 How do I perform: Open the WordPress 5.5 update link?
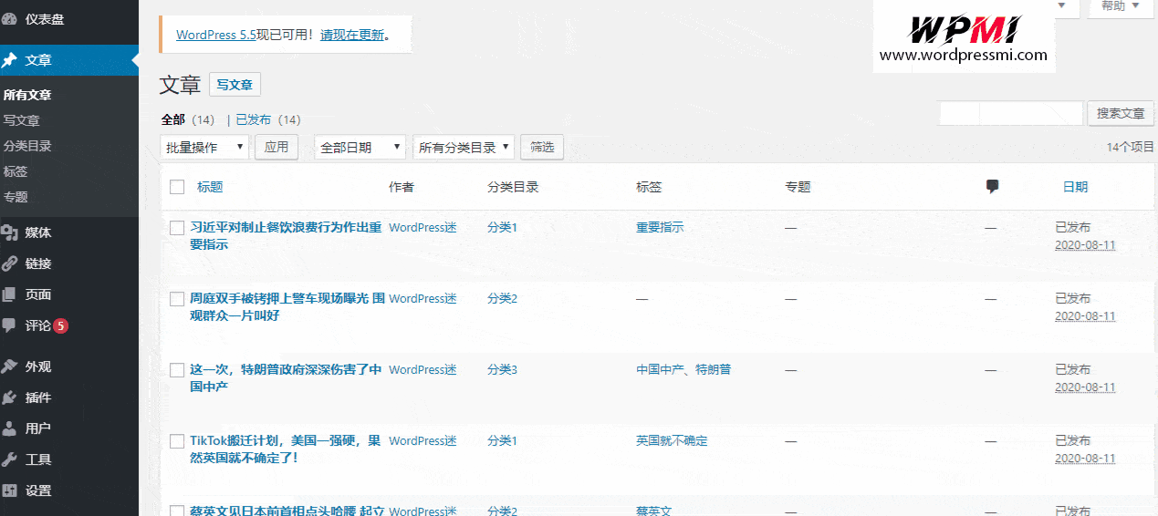click(216, 35)
